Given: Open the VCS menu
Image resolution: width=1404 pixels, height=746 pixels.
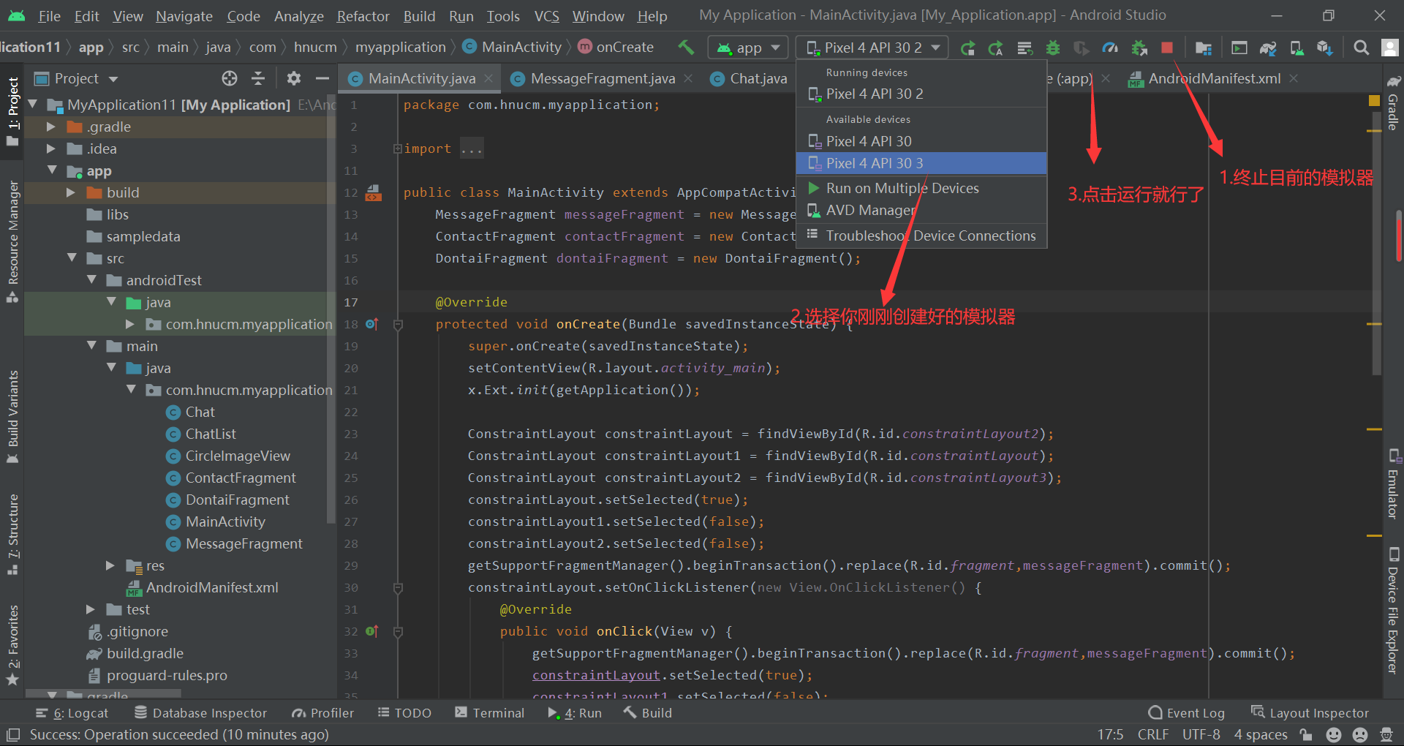Looking at the screenshot, I should [546, 15].
